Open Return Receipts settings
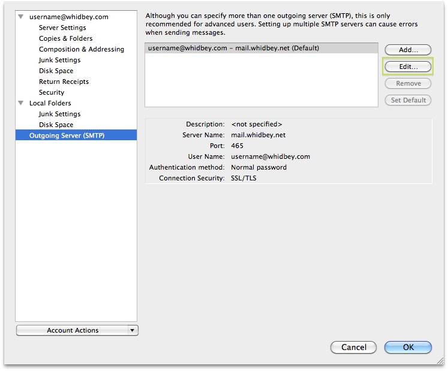The width and height of the screenshot is (448, 371). (x=64, y=82)
